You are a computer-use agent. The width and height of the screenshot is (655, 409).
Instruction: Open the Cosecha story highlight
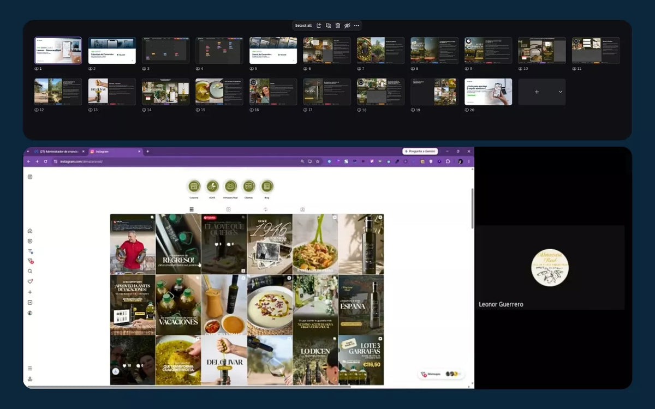[x=194, y=187]
